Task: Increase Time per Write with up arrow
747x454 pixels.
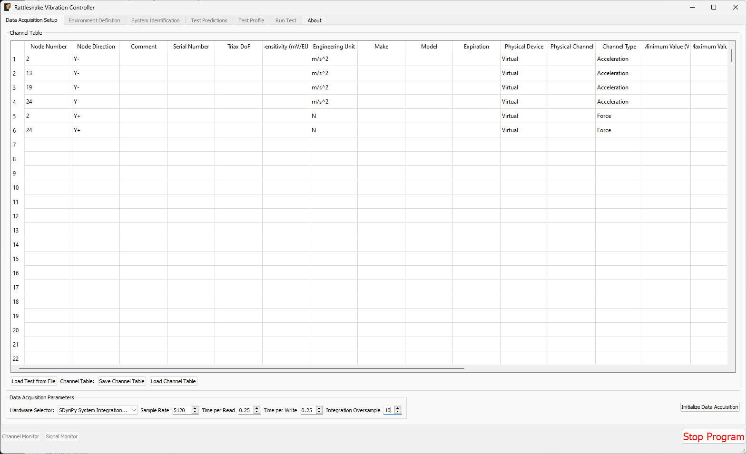Action: point(319,408)
